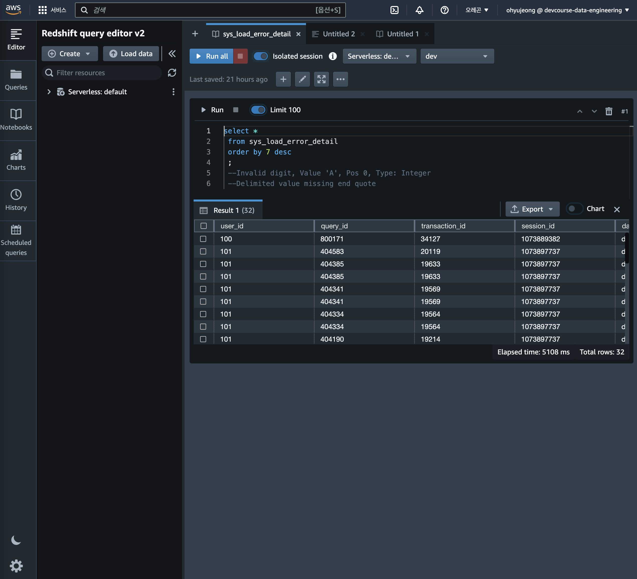Sort by the session_id column header
Image resolution: width=637 pixels, height=579 pixels.
point(565,226)
